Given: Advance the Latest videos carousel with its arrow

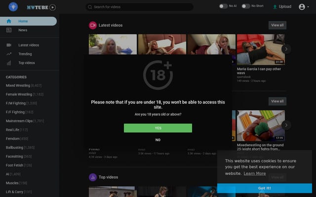Looking at the screenshot, I should [x=286, y=49].
